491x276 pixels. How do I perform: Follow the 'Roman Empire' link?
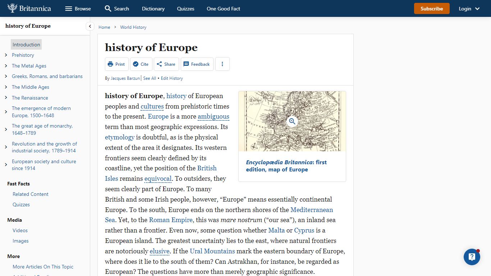(x=171, y=220)
